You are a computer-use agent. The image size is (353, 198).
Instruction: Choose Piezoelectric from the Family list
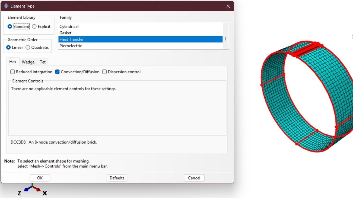click(x=71, y=46)
